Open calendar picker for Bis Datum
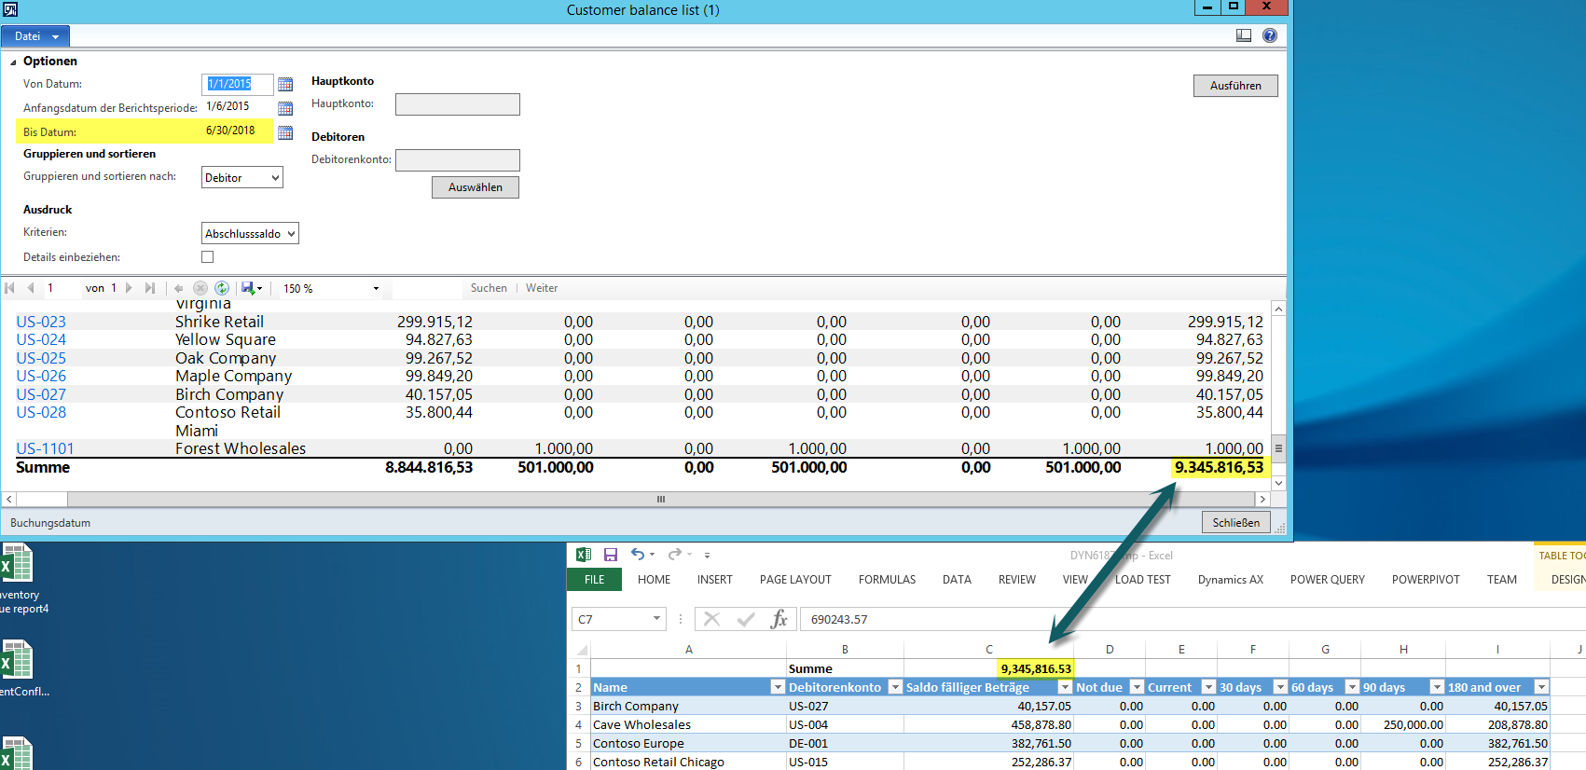The height and width of the screenshot is (770, 1586). coord(285,132)
